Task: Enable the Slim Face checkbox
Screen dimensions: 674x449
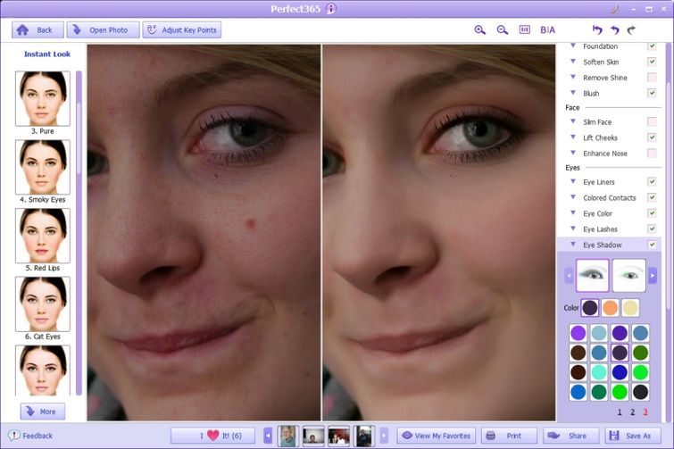Action: [x=652, y=121]
